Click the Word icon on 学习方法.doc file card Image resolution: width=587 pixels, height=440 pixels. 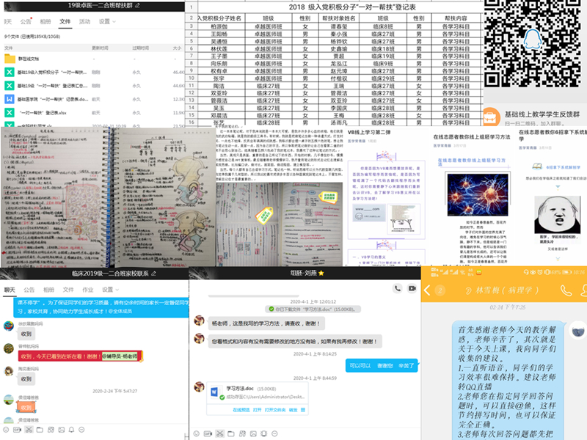click(215, 391)
